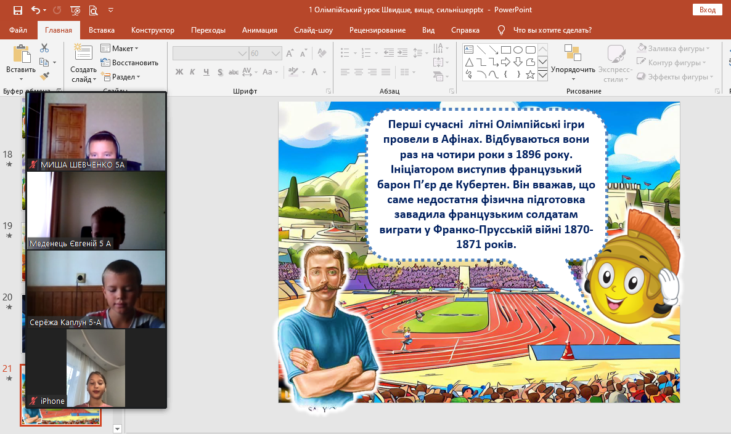Toggle strikethrough abc formatting
The image size is (731, 434).
tap(234, 72)
